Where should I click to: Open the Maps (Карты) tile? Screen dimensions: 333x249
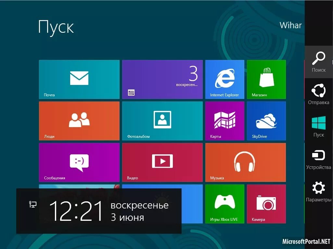[x=225, y=121]
